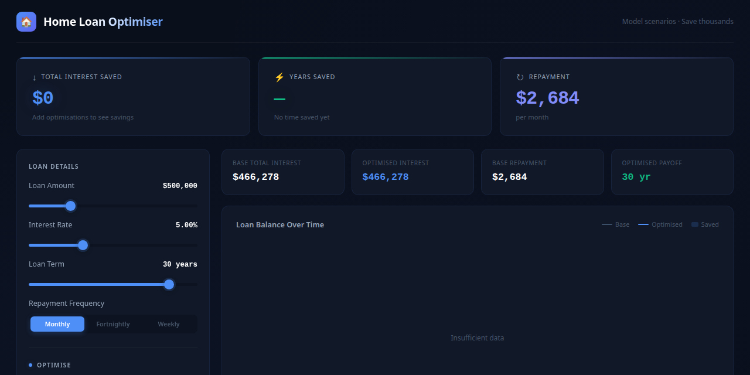Click the Optimise section heading
This screenshot has width=750, height=375.
54,365
